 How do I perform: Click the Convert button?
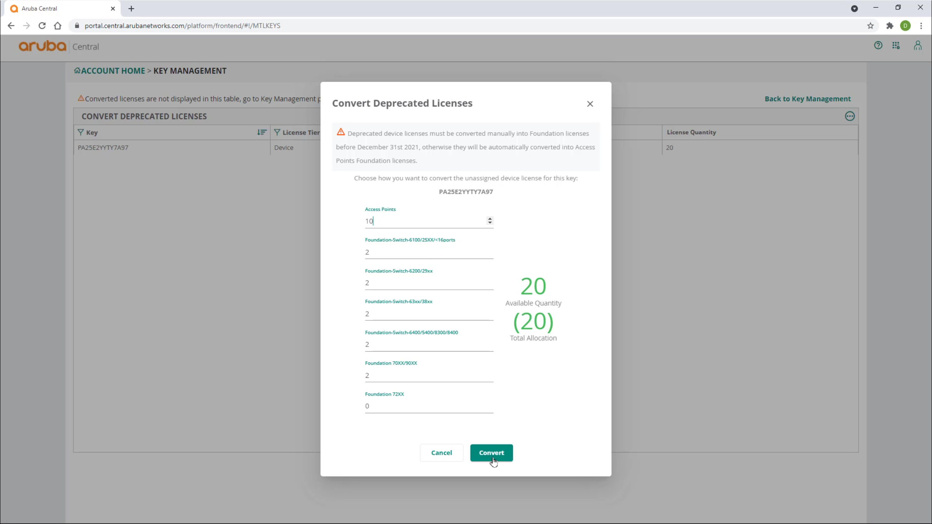[x=492, y=453]
